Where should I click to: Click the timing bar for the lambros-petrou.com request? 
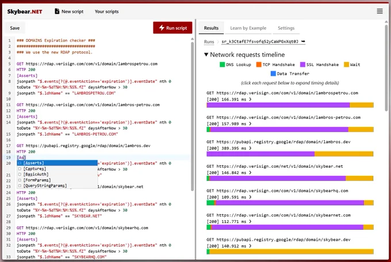(290, 129)
